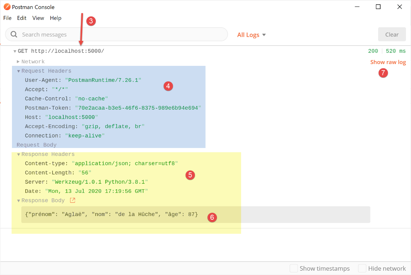Open the All Logs filter dropdown
Screen dimensions: 411x275
252,35
